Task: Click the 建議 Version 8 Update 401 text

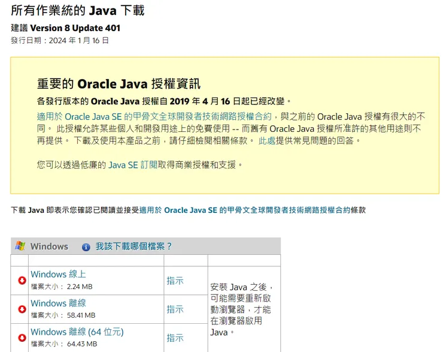Action: point(65,28)
